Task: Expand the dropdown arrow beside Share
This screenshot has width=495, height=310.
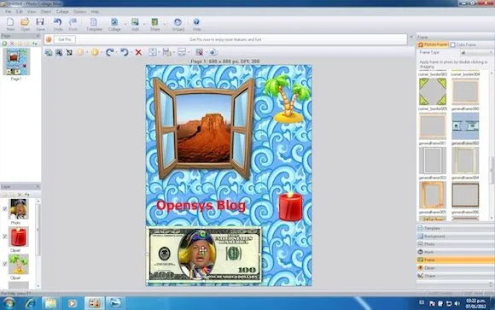Action: click(x=164, y=24)
